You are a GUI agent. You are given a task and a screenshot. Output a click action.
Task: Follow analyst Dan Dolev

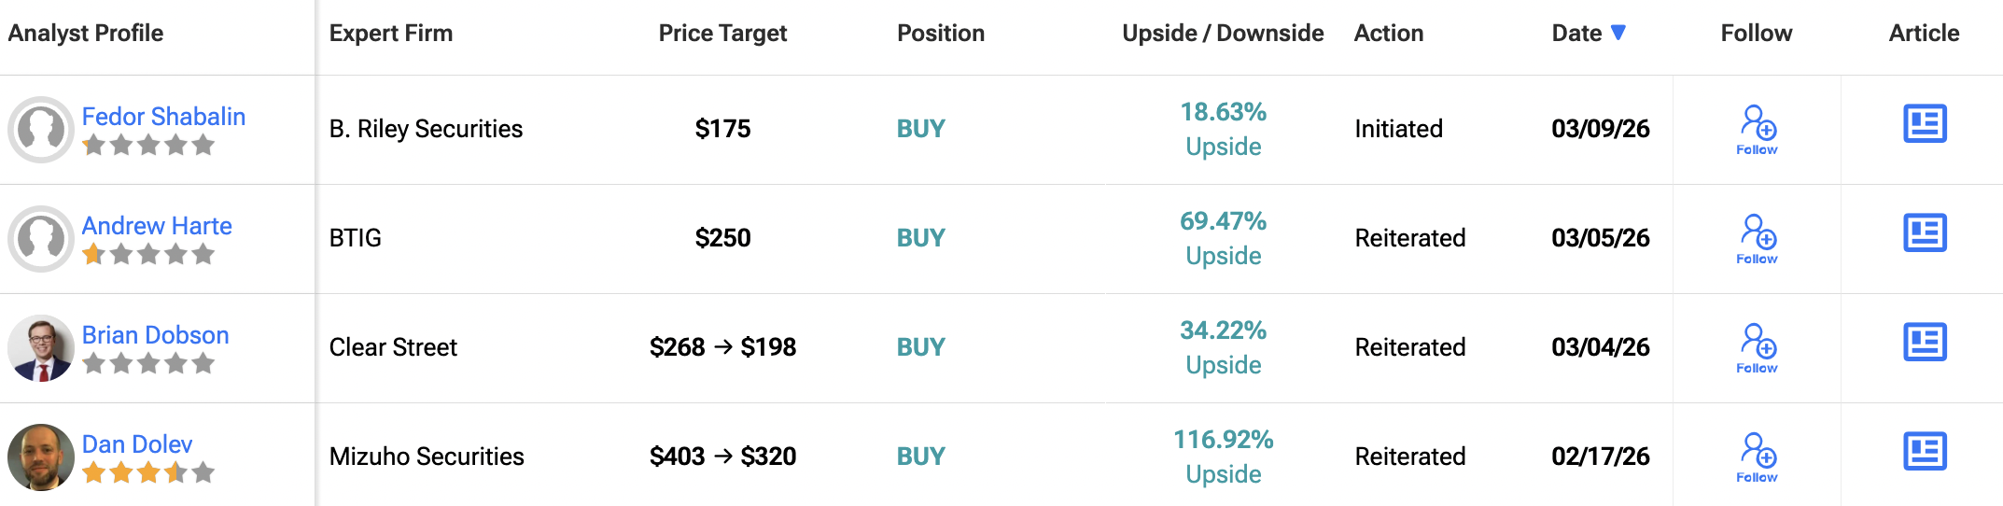coord(1757,457)
